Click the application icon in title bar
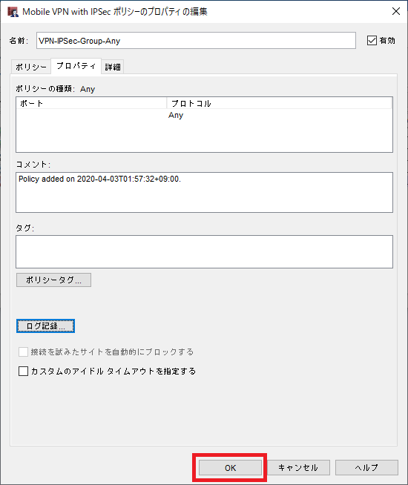 point(13,12)
